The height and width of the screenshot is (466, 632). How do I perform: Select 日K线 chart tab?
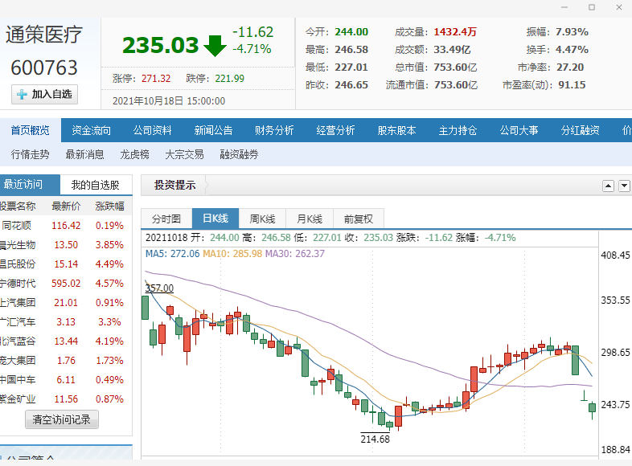[215, 219]
